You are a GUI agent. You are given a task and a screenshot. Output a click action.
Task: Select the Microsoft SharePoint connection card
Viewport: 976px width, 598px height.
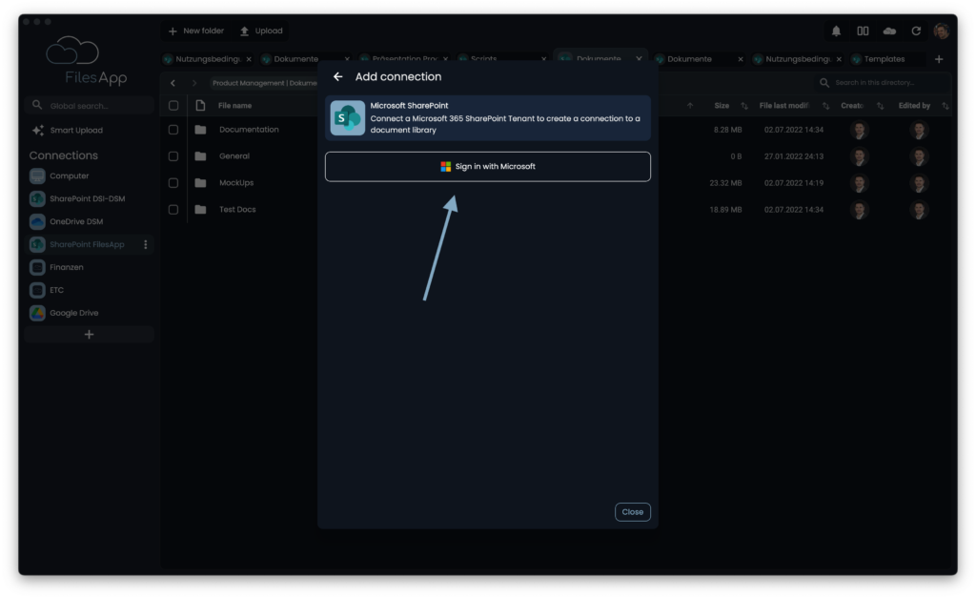pyautogui.click(x=487, y=117)
